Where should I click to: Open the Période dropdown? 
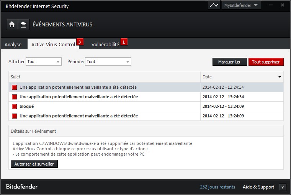(x=108, y=62)
